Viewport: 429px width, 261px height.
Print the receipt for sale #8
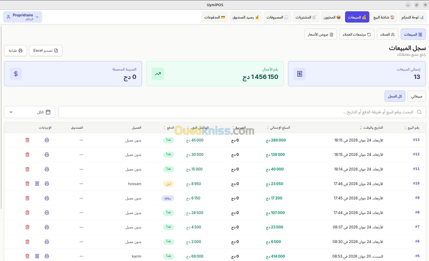click(47, 213)
